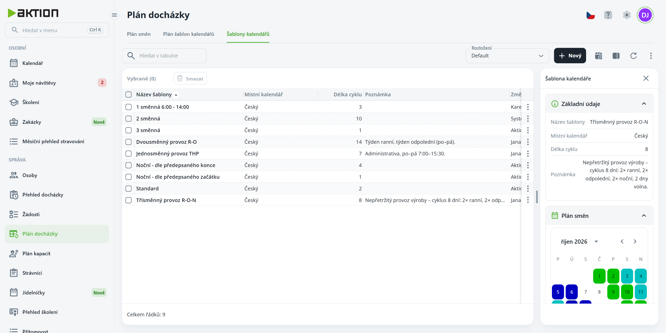Open row actions for 2 směnná

tap(528, 119)
